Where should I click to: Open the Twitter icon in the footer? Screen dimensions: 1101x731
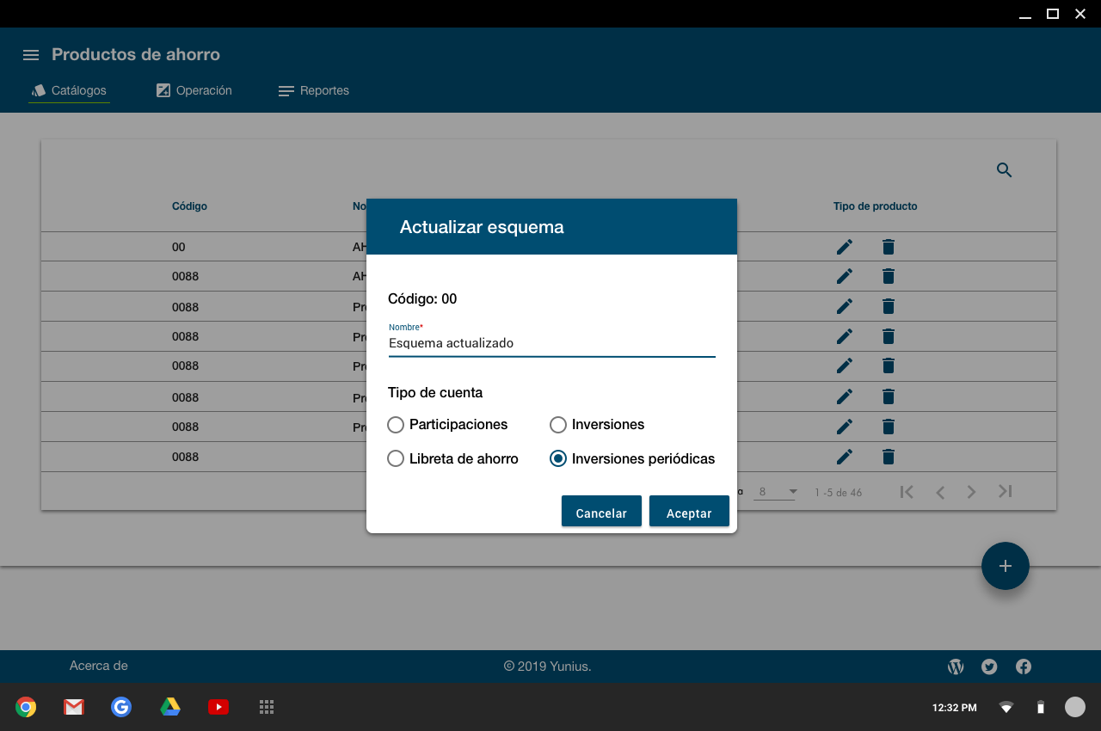(989, 666)
